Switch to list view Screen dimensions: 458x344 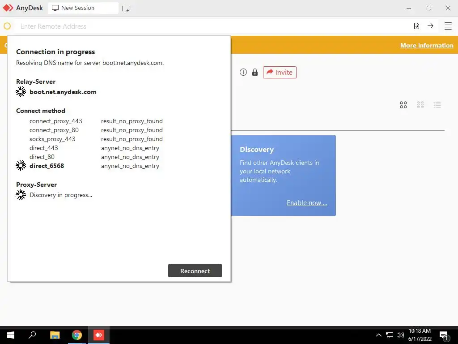click(x=437, y=105)
